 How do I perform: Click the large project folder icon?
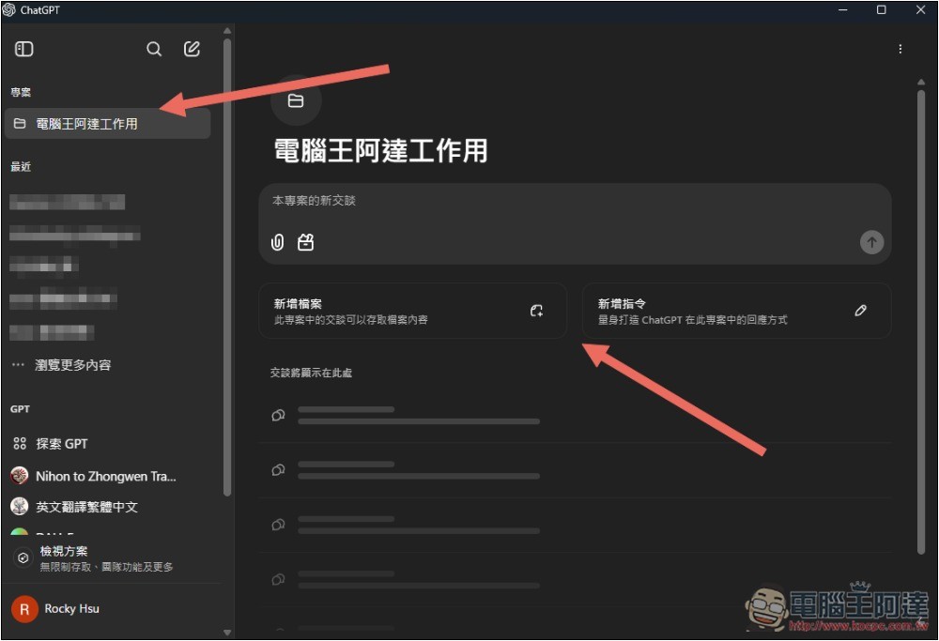(296, 101)
